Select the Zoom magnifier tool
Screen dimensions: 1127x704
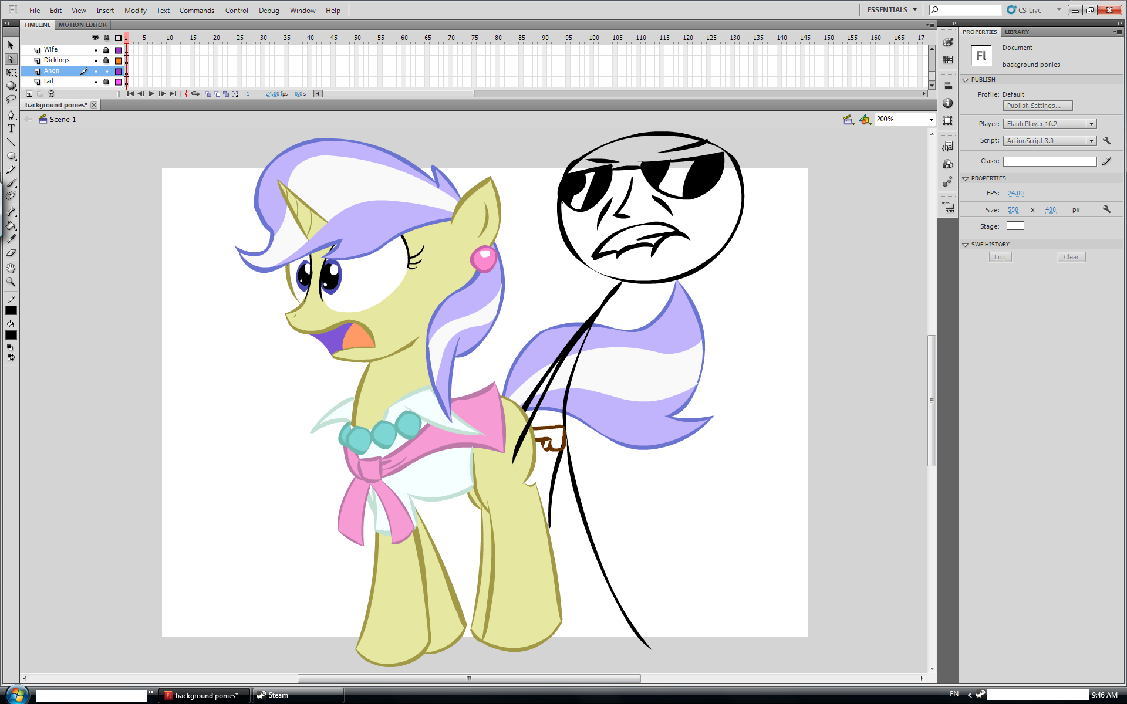pyautogui.click(x=11, y=282)
